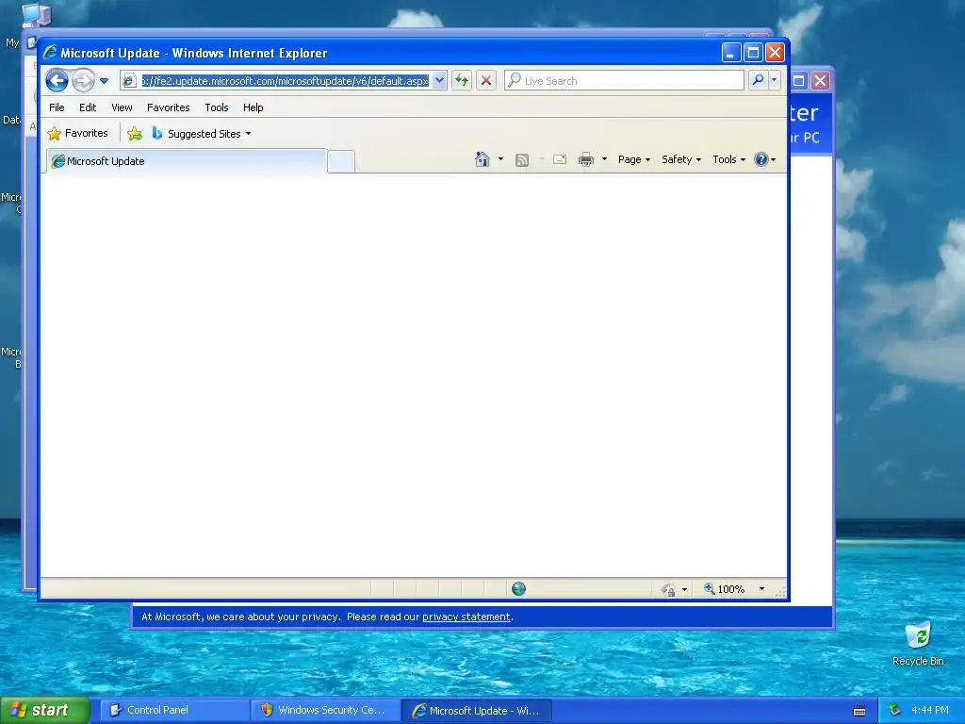Close the Internet Explorer window

click(x=775, y=53)
